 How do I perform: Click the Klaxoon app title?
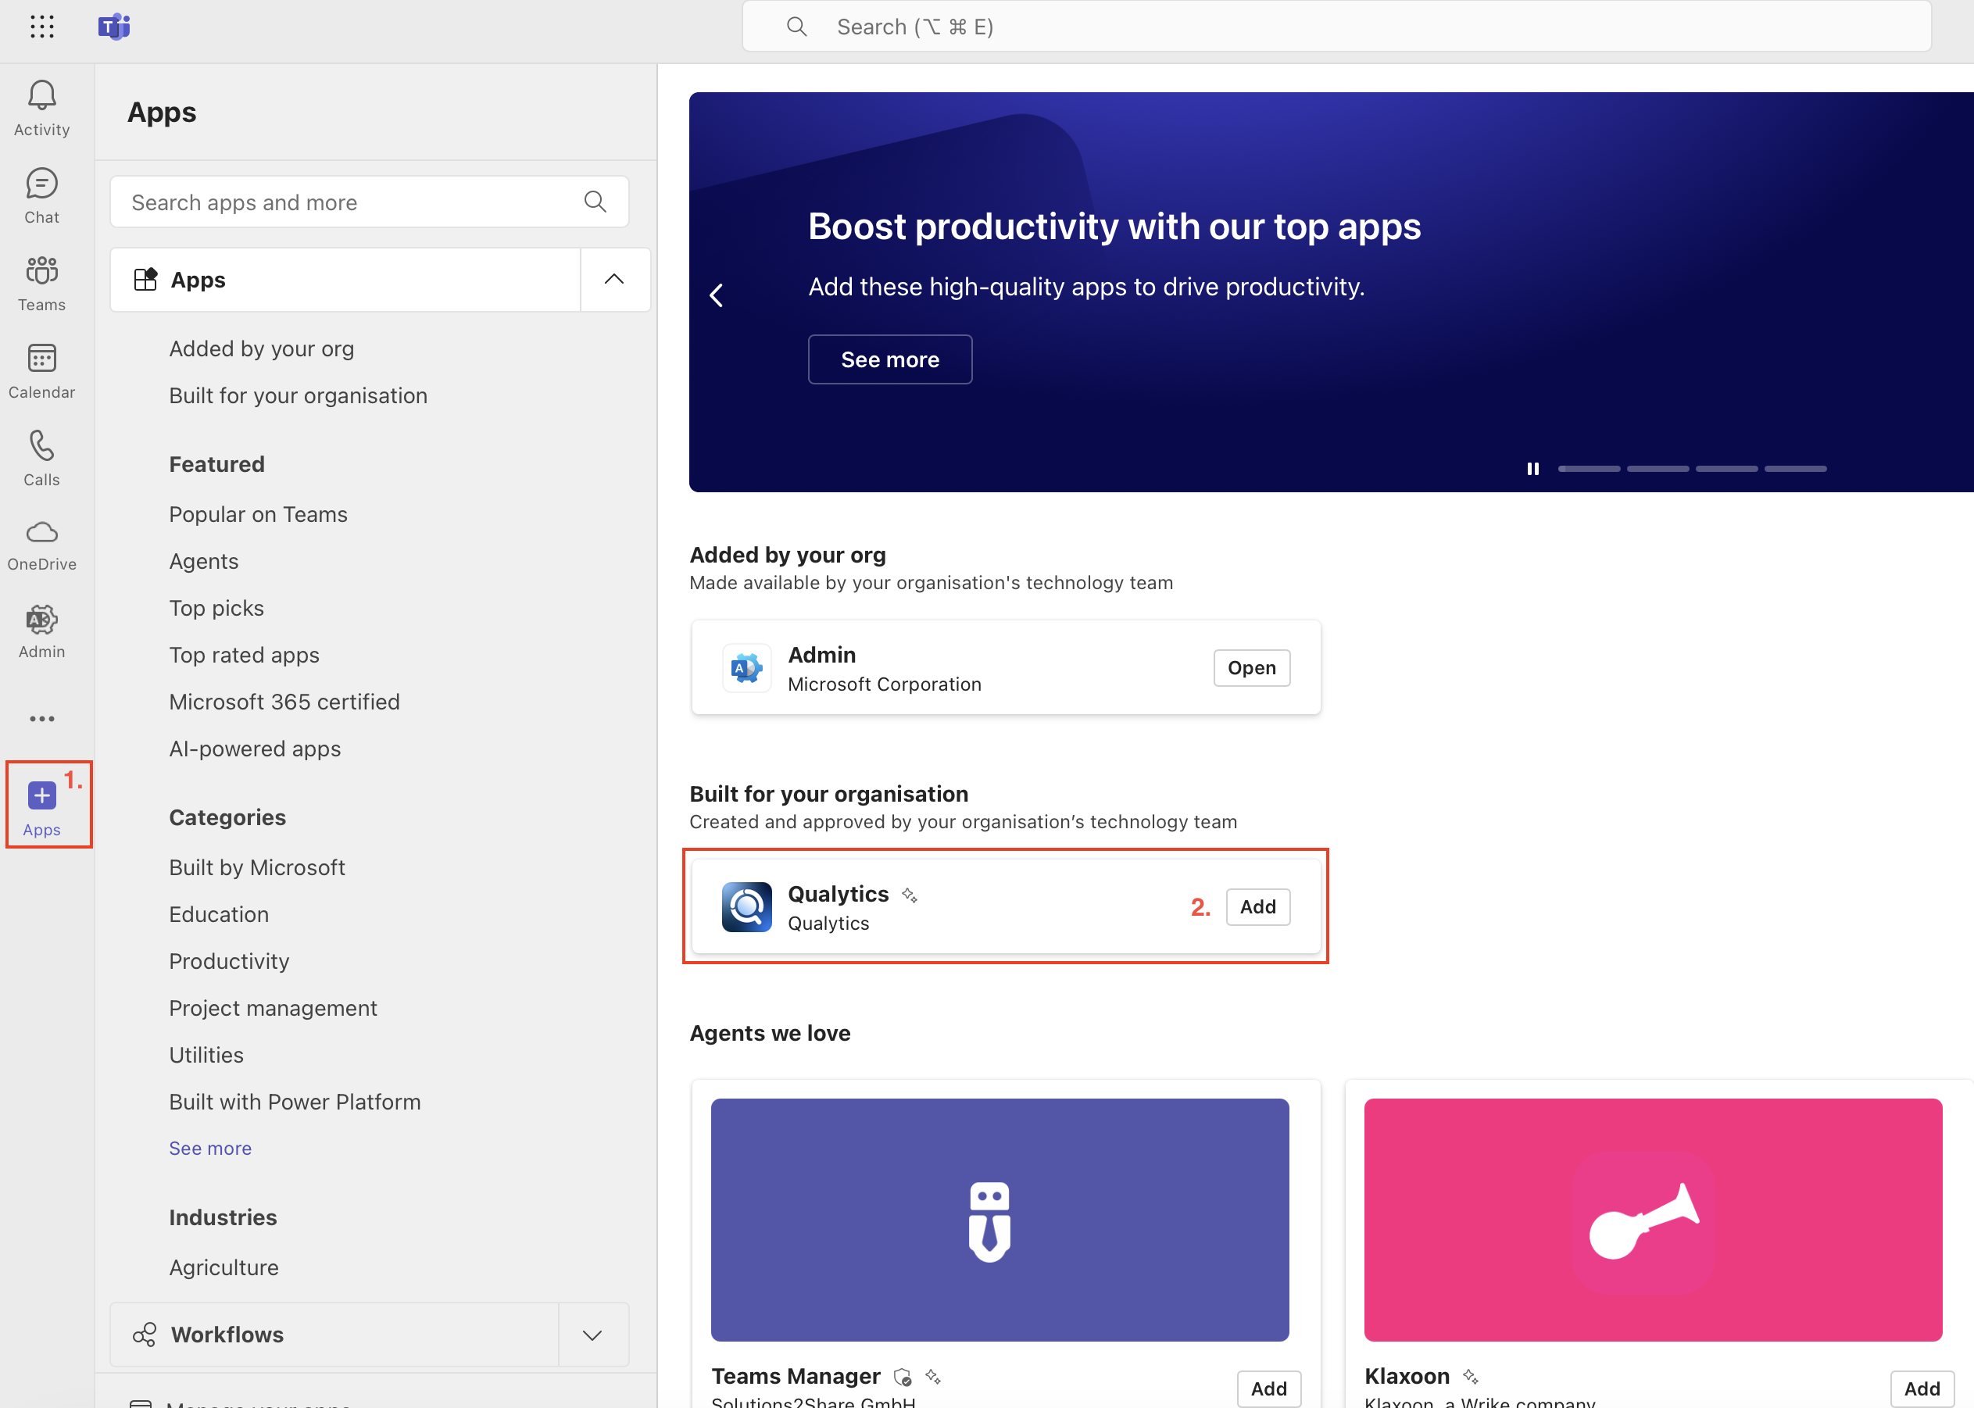(x=1406, y=1376)
